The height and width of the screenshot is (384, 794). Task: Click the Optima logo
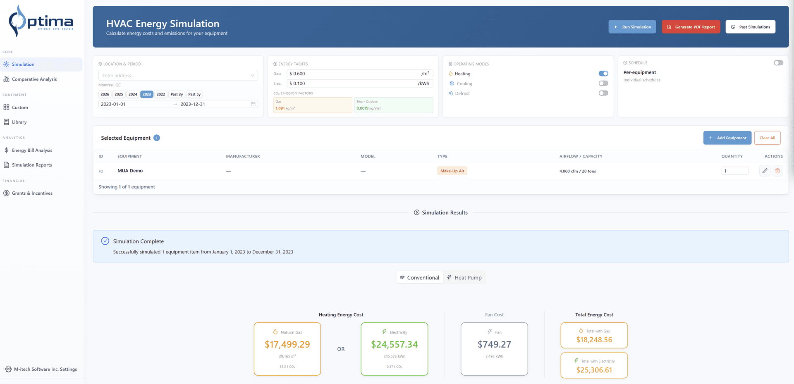pos(41,21)
